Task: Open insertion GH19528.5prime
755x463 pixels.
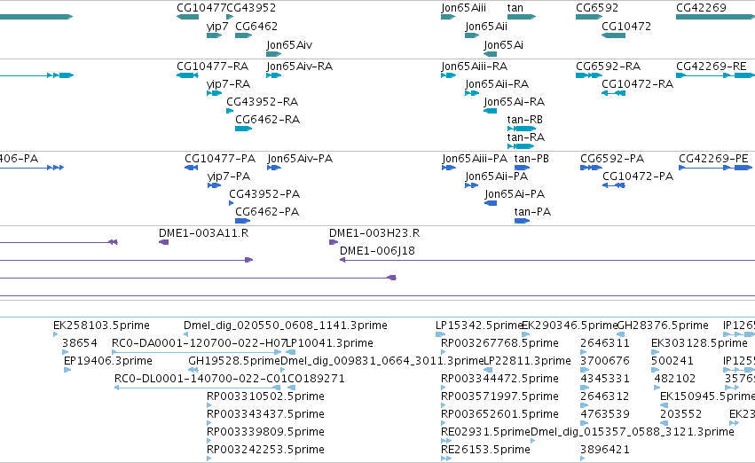Action: pyautogui.click(x=234, y=361)
